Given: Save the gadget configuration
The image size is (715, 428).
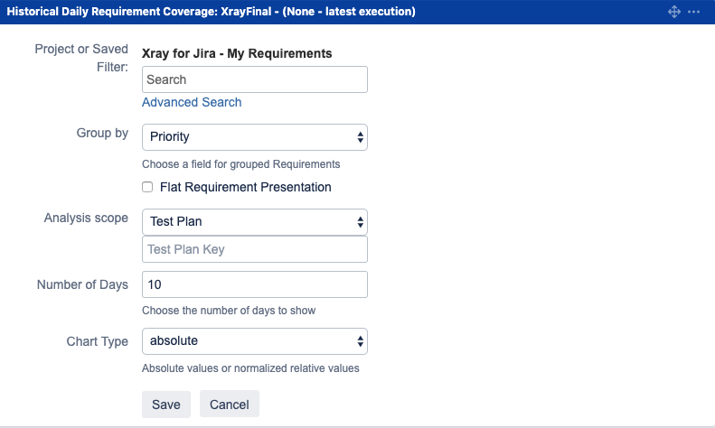Looking at the screenshot, I should pyautogui.click(x=166, y=405).
